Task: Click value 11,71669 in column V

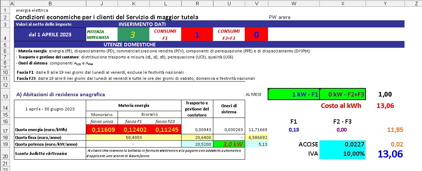Action: (258, 130)
